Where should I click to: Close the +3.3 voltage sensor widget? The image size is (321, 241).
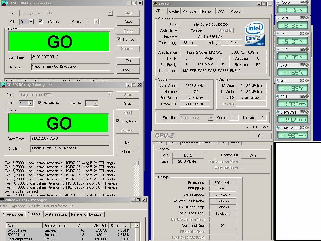pyautogui.click(x=307, y=18)
